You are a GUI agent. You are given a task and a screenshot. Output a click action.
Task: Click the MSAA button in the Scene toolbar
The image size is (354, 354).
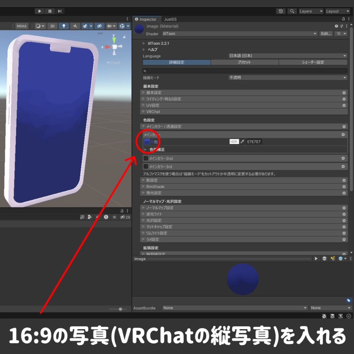point(22,26)
